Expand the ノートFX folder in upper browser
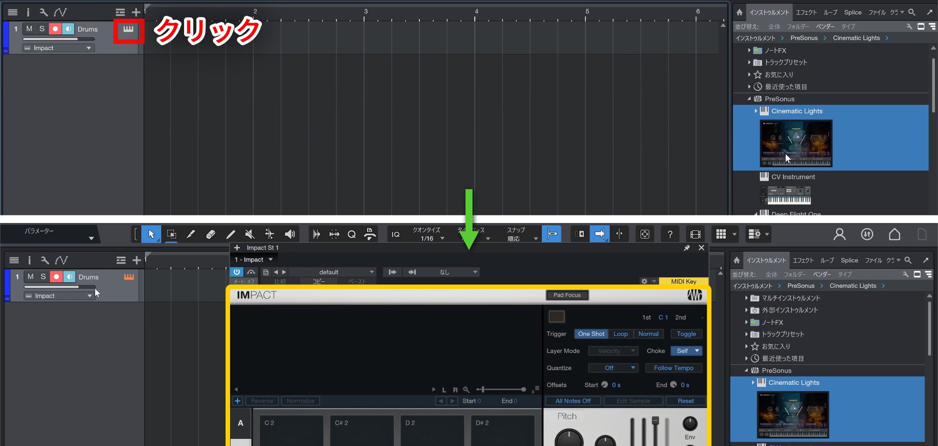Screen dimensions: 938x446 coord(749,50)
